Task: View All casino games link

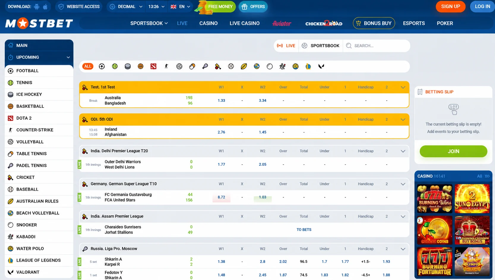Action: (x=483, y=176)
